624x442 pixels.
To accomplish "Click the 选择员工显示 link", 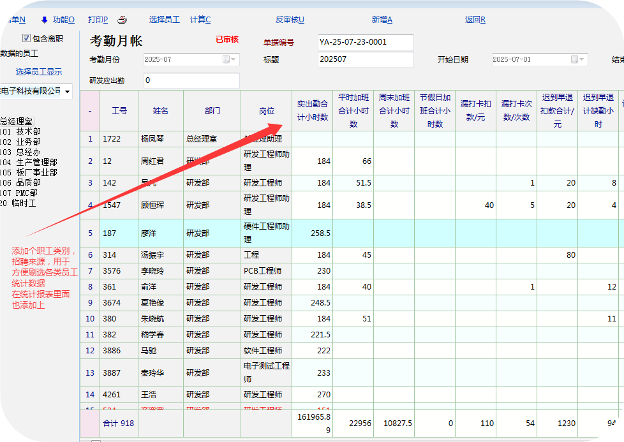I will [x=39, y=71].
